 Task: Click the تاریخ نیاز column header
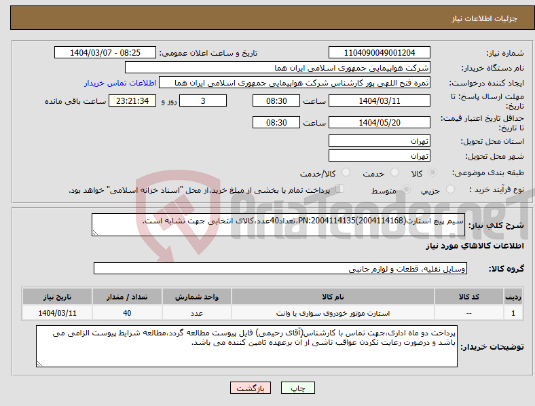tap(57, 297)
